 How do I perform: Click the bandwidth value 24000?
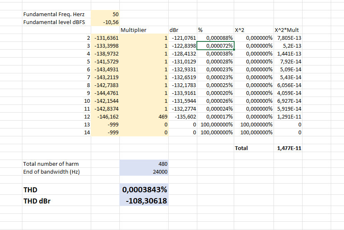tap(144, 172)
